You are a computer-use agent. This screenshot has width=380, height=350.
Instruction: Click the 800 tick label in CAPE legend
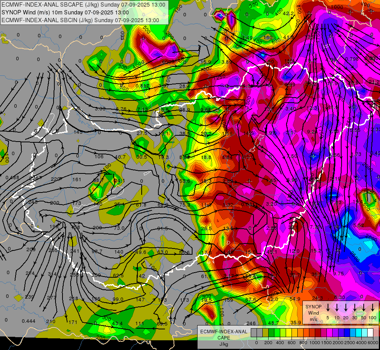(303, 343)
